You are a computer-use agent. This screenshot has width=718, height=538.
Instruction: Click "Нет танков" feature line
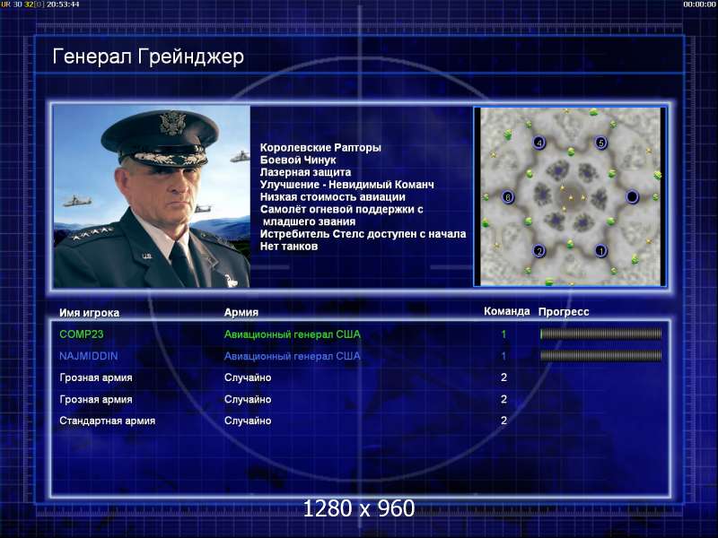[288, 246]
